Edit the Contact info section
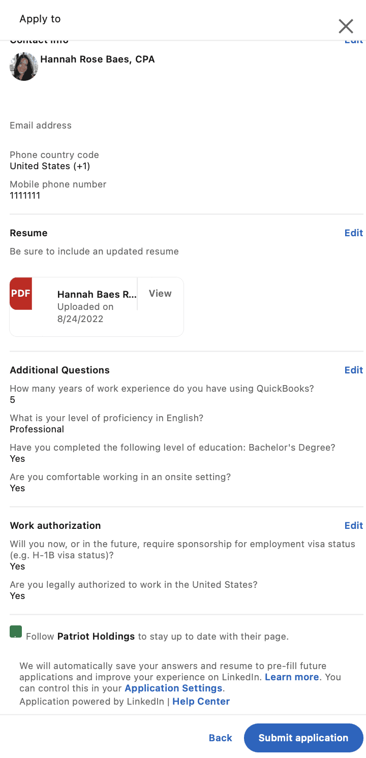This screenshot has width=366, height=758. (x=354, y=40)
